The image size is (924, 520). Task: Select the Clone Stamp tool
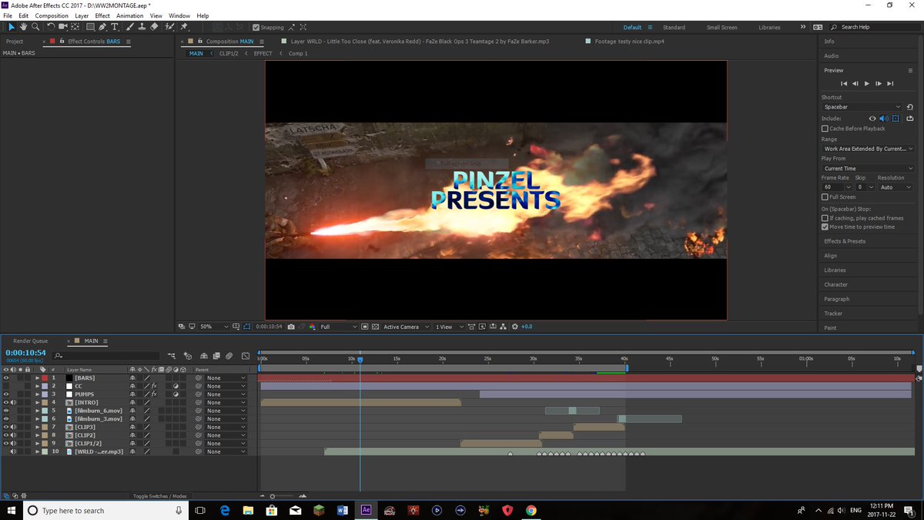[x=142, y=27]
